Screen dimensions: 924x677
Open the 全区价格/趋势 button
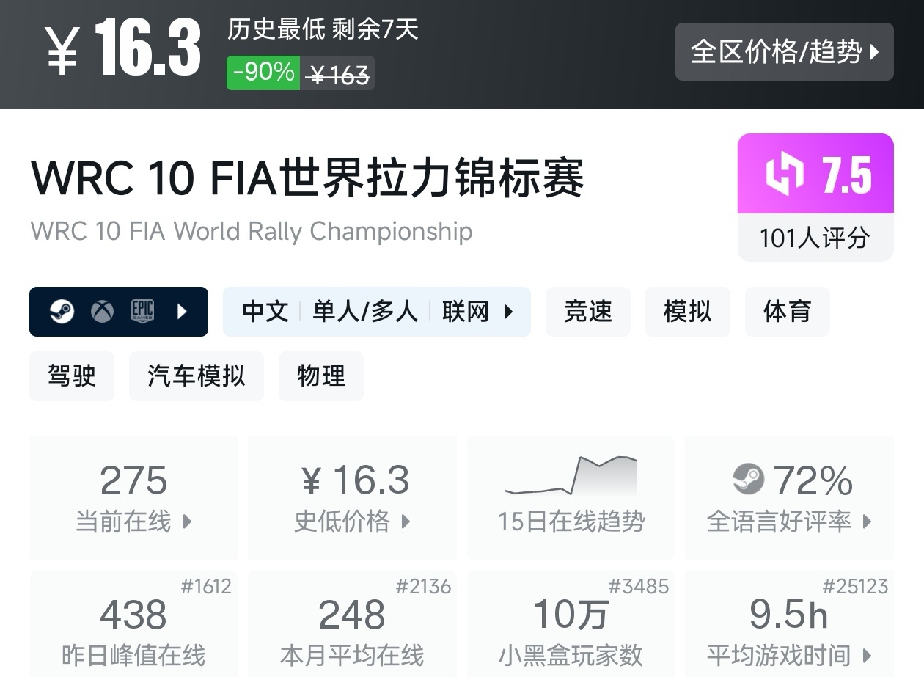784,51
